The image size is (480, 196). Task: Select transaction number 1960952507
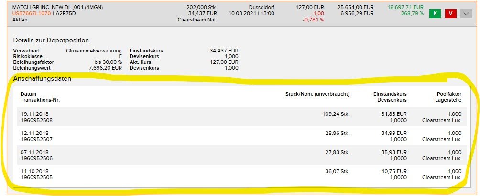37,140
